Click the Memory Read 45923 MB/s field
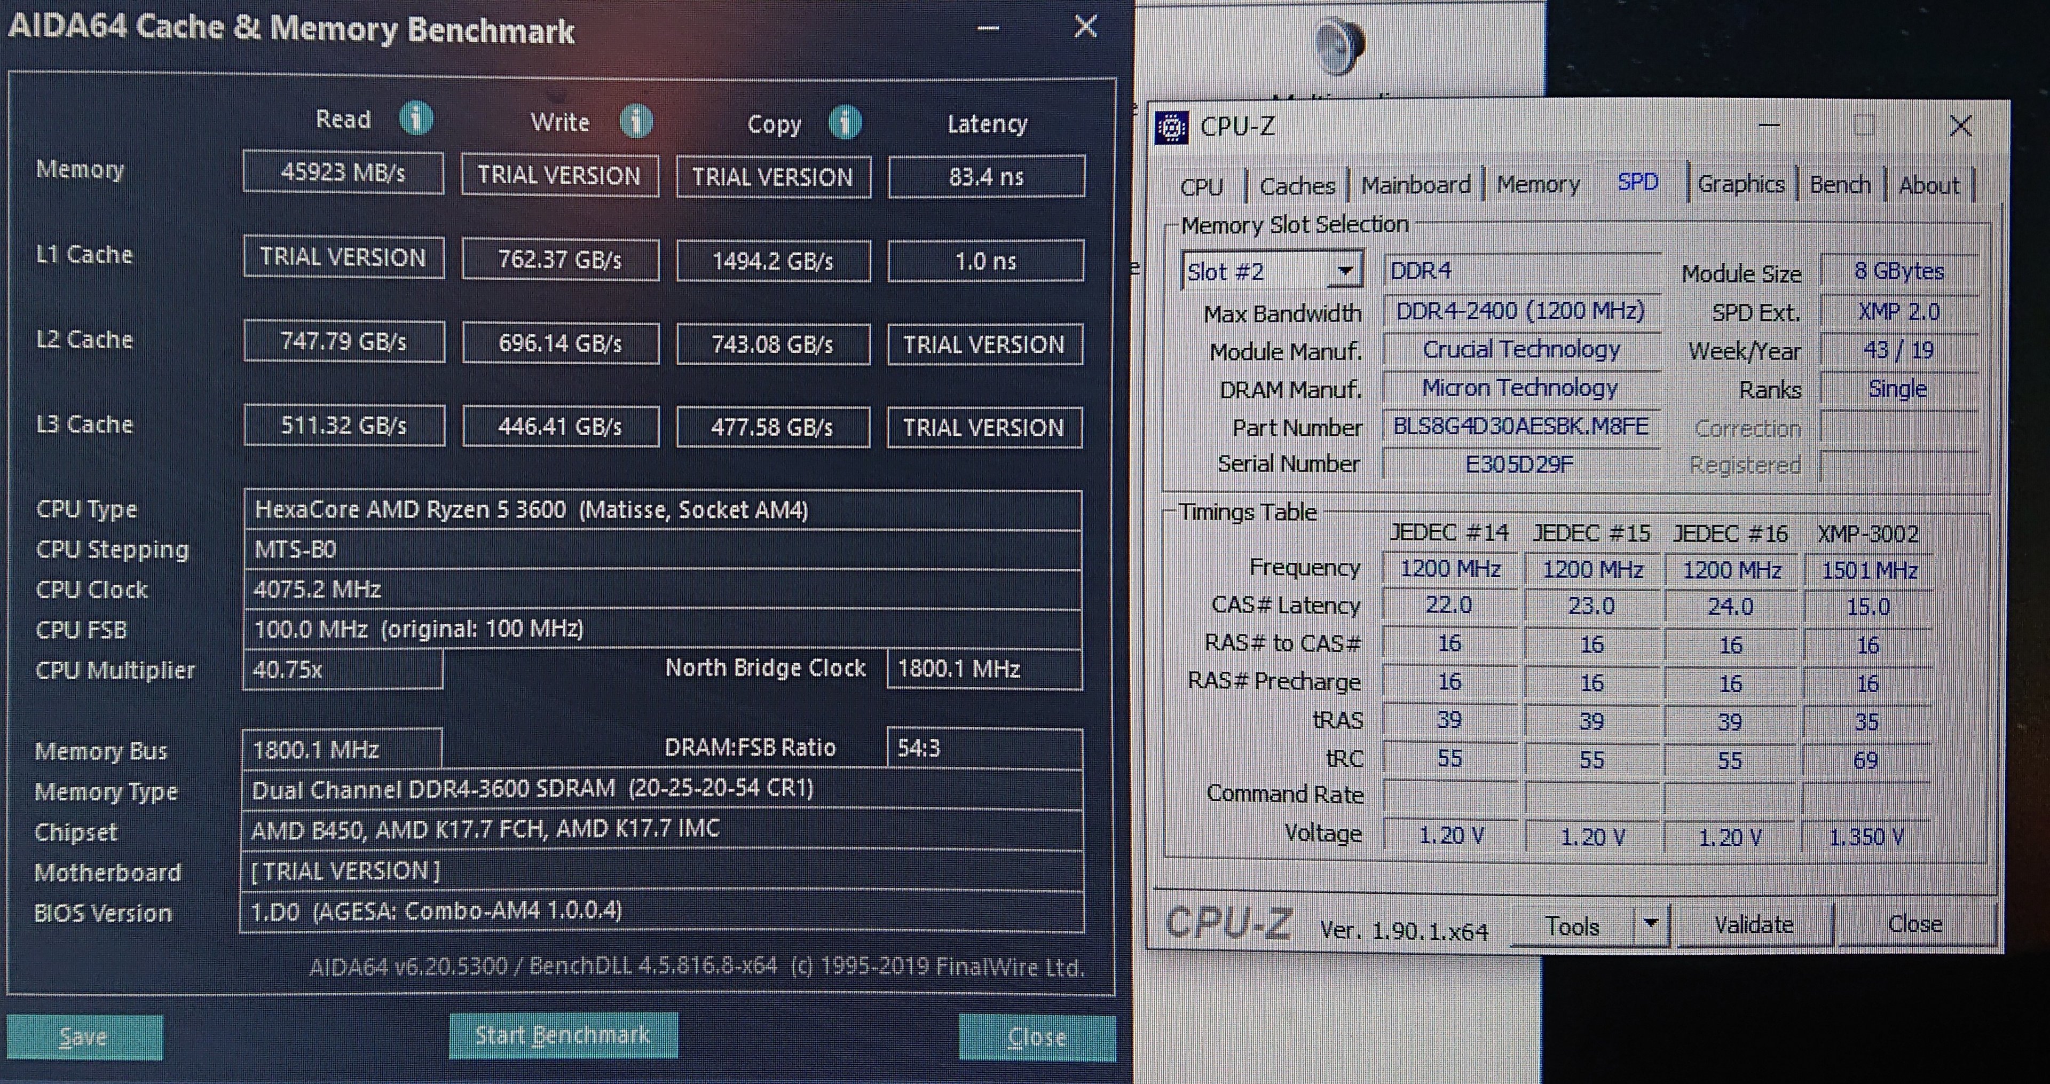 point(343,172)
